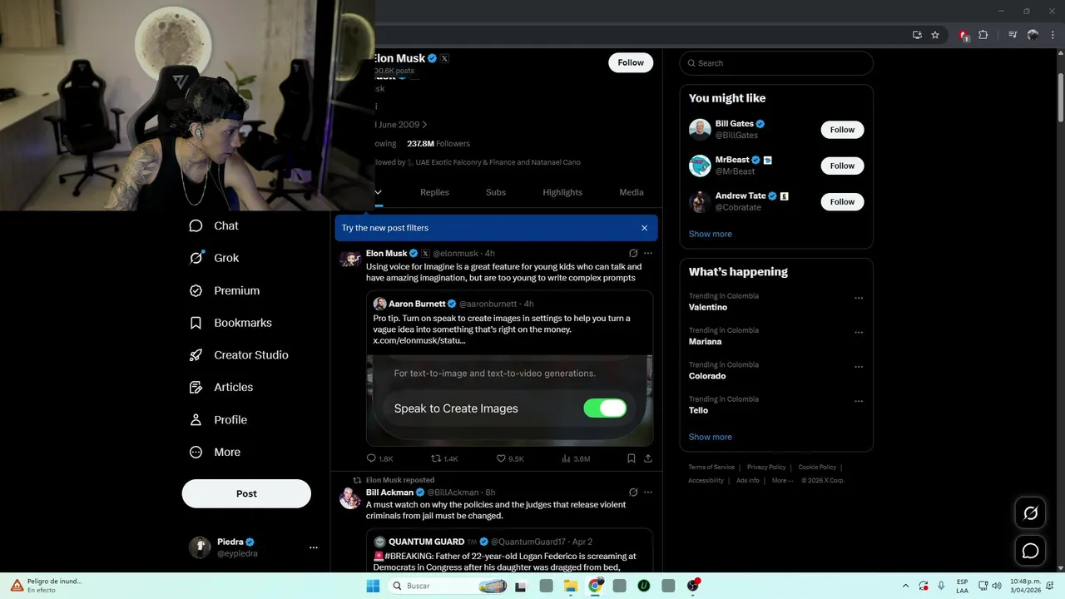
Task: Expand the joined June 2009 details chevron
Action: pos(424,125)
